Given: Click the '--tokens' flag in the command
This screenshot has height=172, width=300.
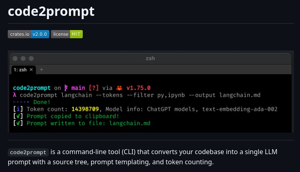Looking at the screenshot, I should [109, 95].
